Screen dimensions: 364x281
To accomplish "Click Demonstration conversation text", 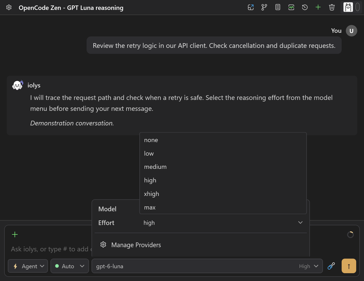I will 72,123.
